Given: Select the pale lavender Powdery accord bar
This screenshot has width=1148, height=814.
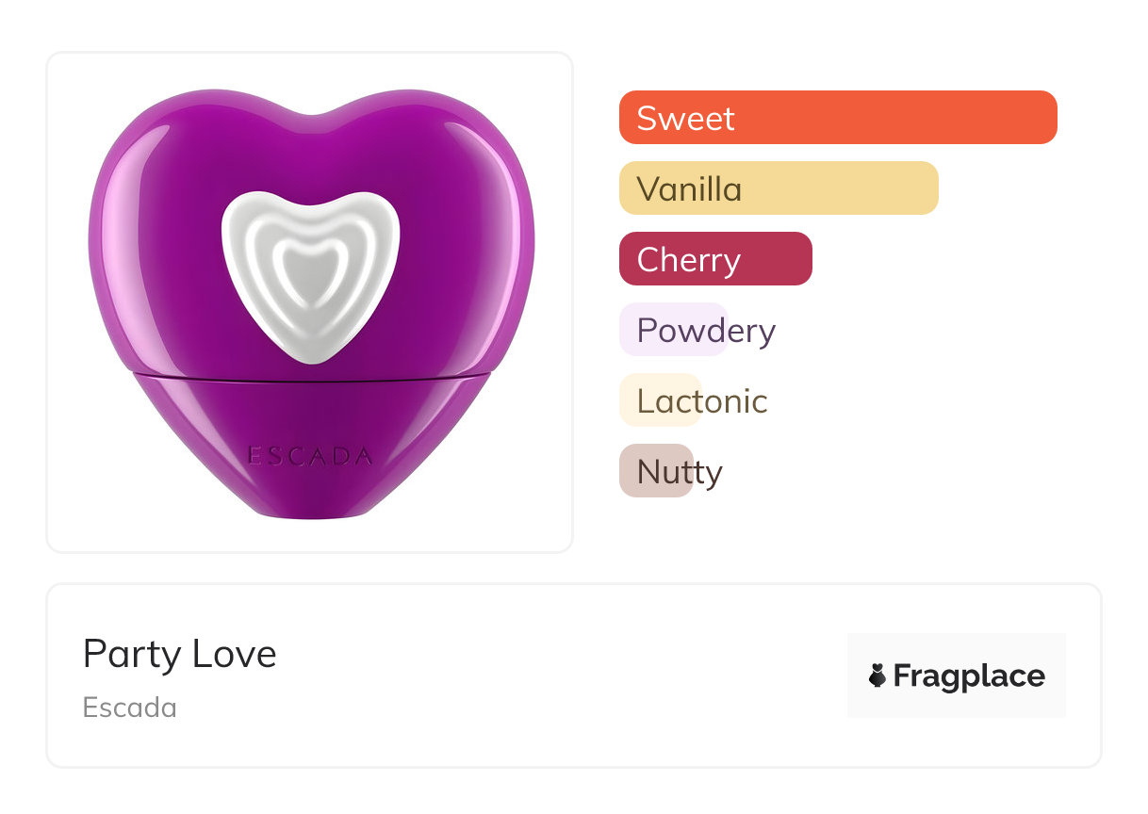Looking at the screenshot, I should point(673,330).
